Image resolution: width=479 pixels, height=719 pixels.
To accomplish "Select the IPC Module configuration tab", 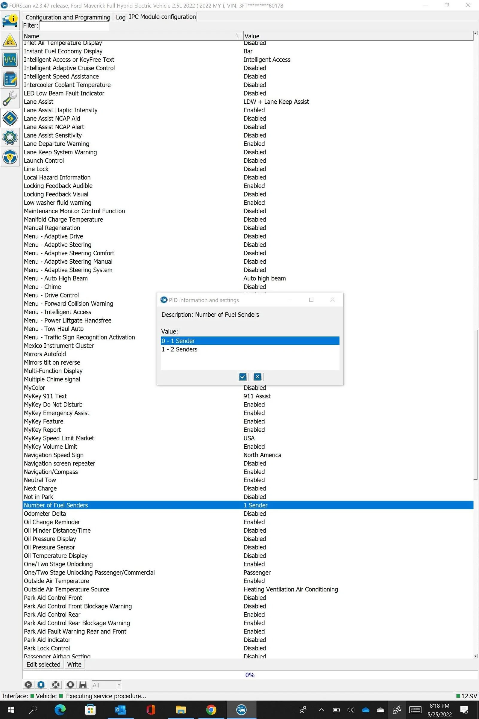I will click(x=162, y=17).
